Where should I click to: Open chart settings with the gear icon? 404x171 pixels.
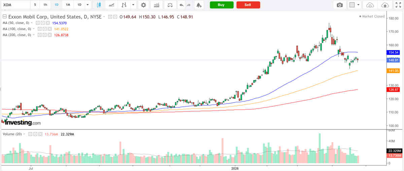click(x=144, y=5)
